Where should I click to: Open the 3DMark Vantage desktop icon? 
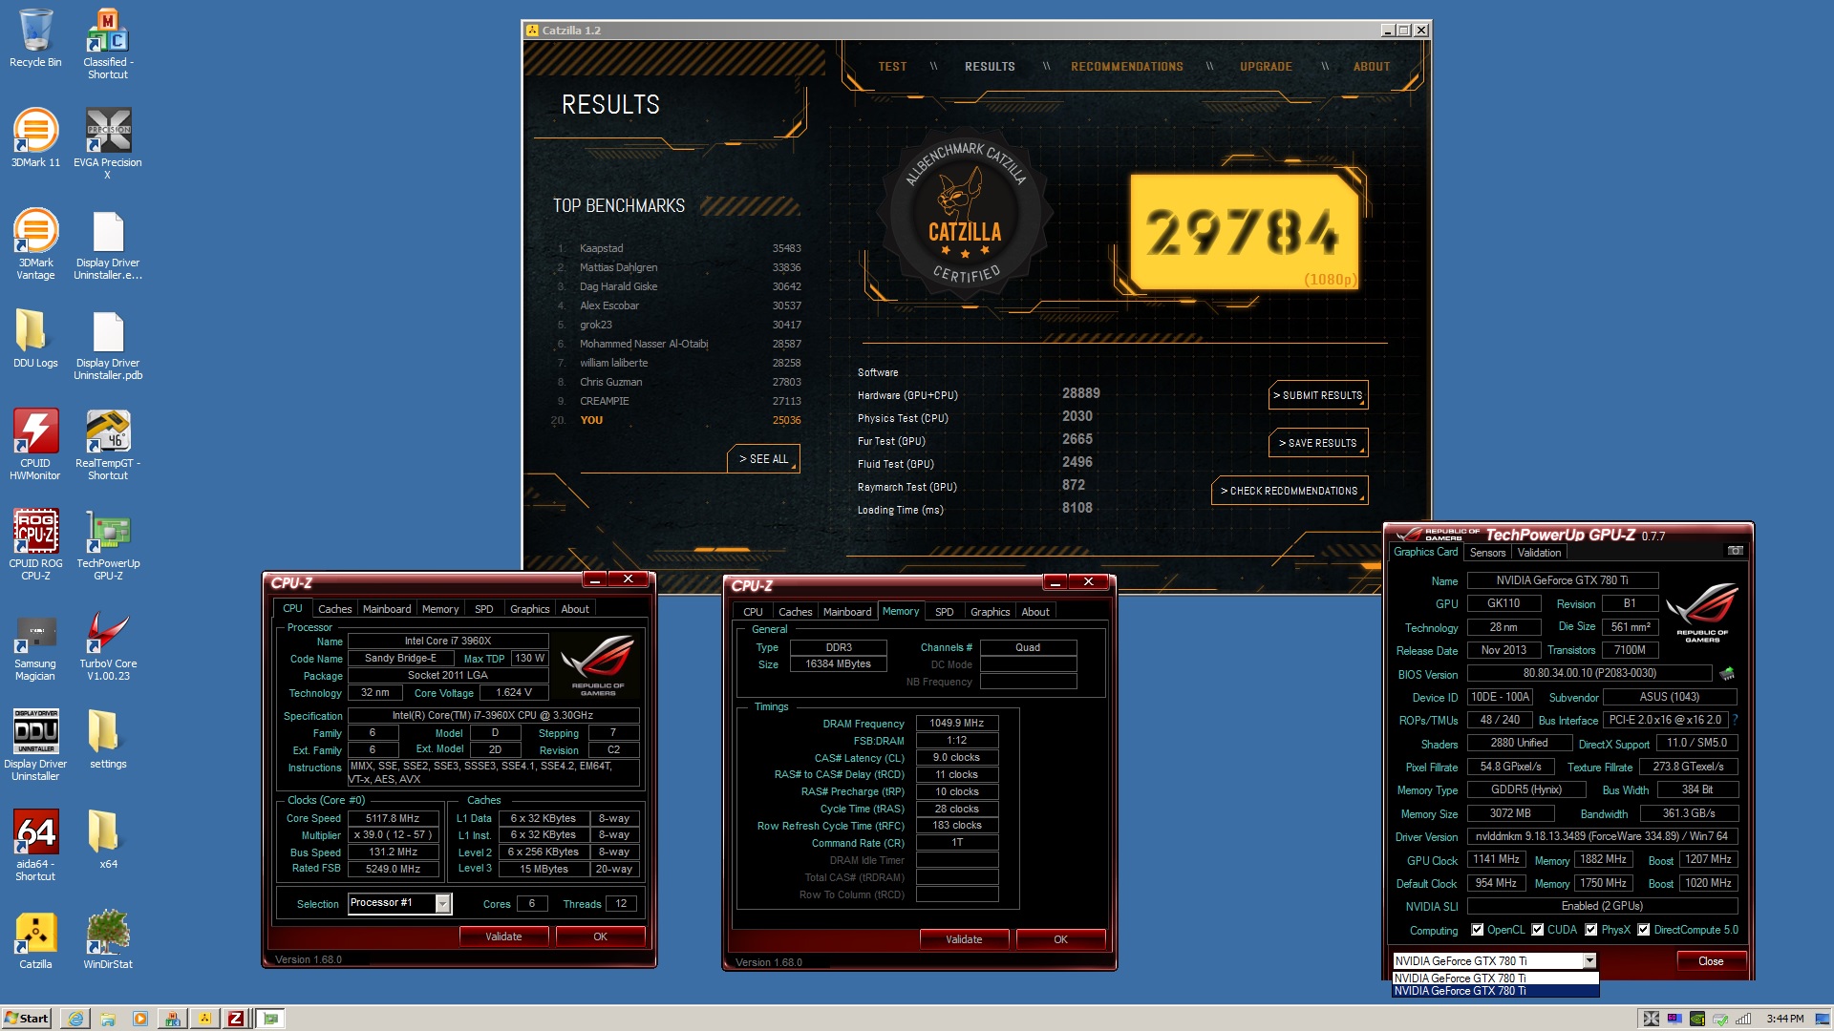coord(35,244)
